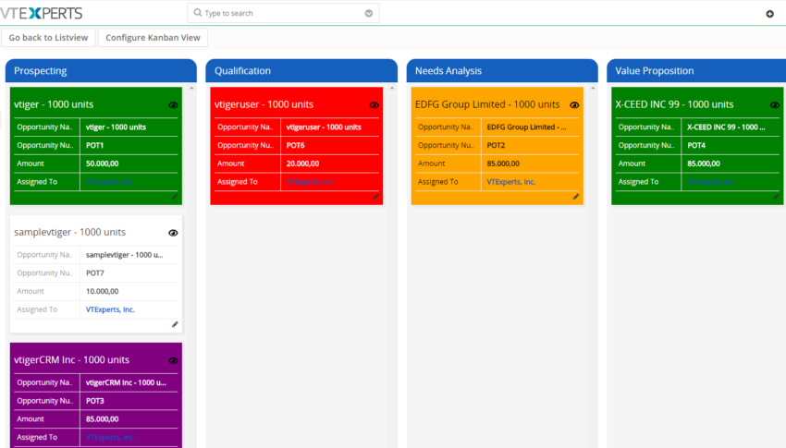The height and width of the screenshot is (448, 786).
Task: Click opportunity name value 'X-CEED INC 99 - 1000 ...'
Action: 726,127
